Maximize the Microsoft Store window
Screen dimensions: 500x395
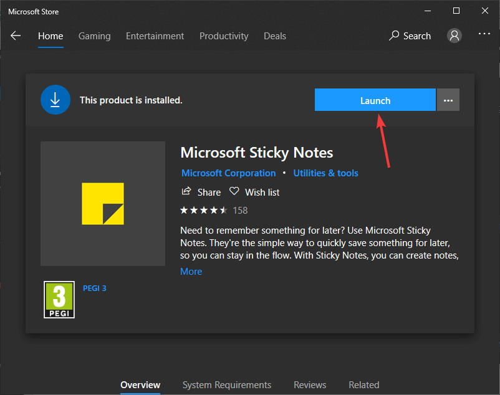[x=456, y=11]
